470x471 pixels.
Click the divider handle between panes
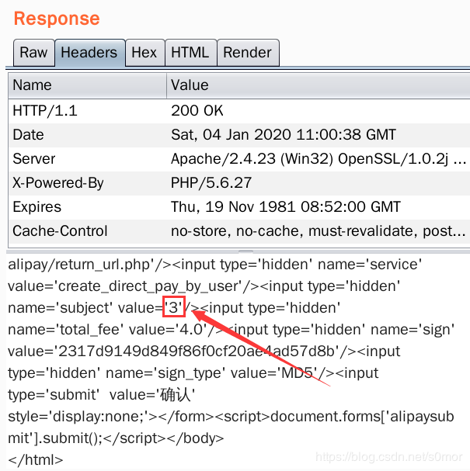click(245, 251)
